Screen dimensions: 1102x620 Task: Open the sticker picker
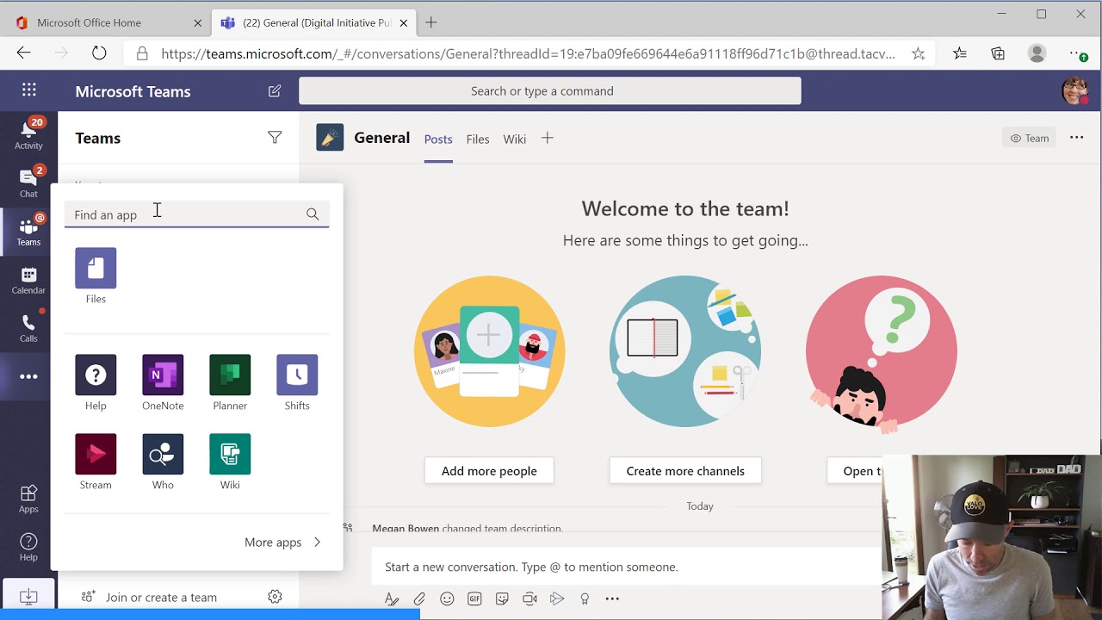(502, 598)
